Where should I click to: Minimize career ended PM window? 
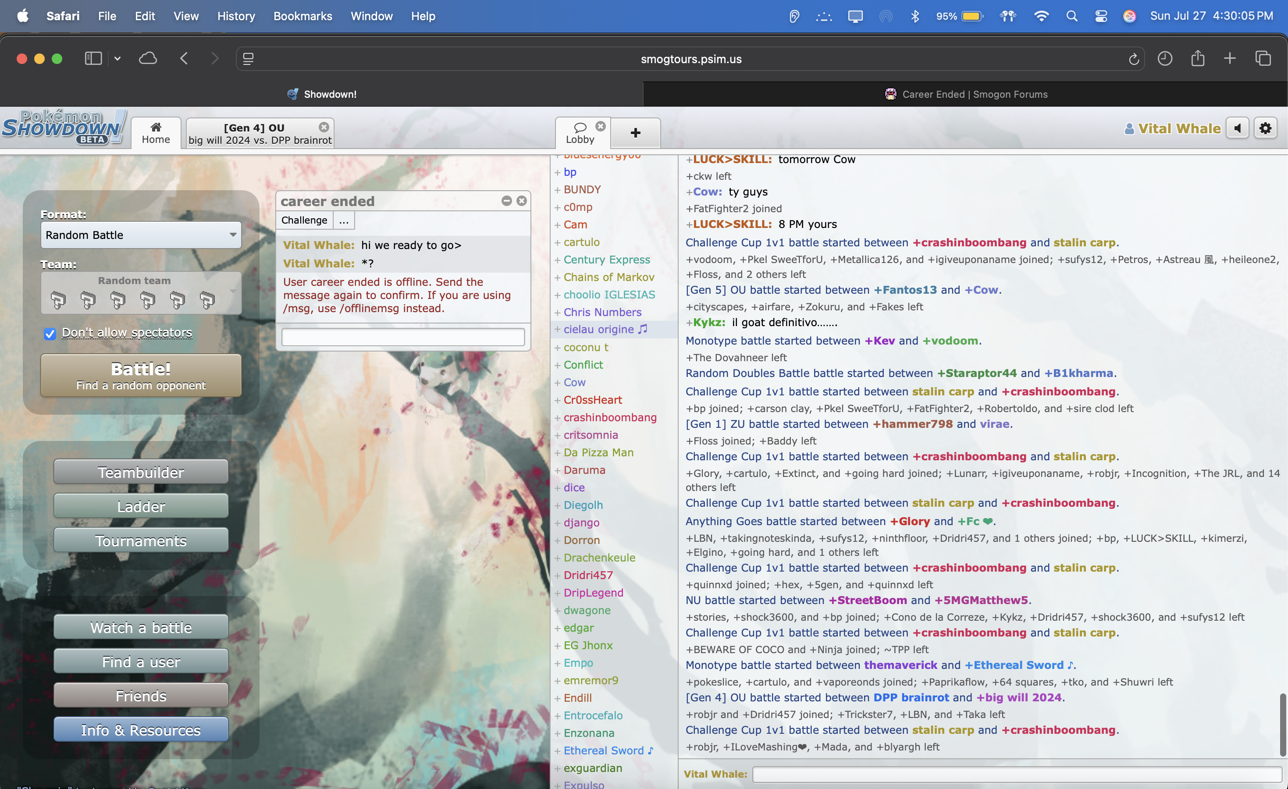[x=506, y=201]
